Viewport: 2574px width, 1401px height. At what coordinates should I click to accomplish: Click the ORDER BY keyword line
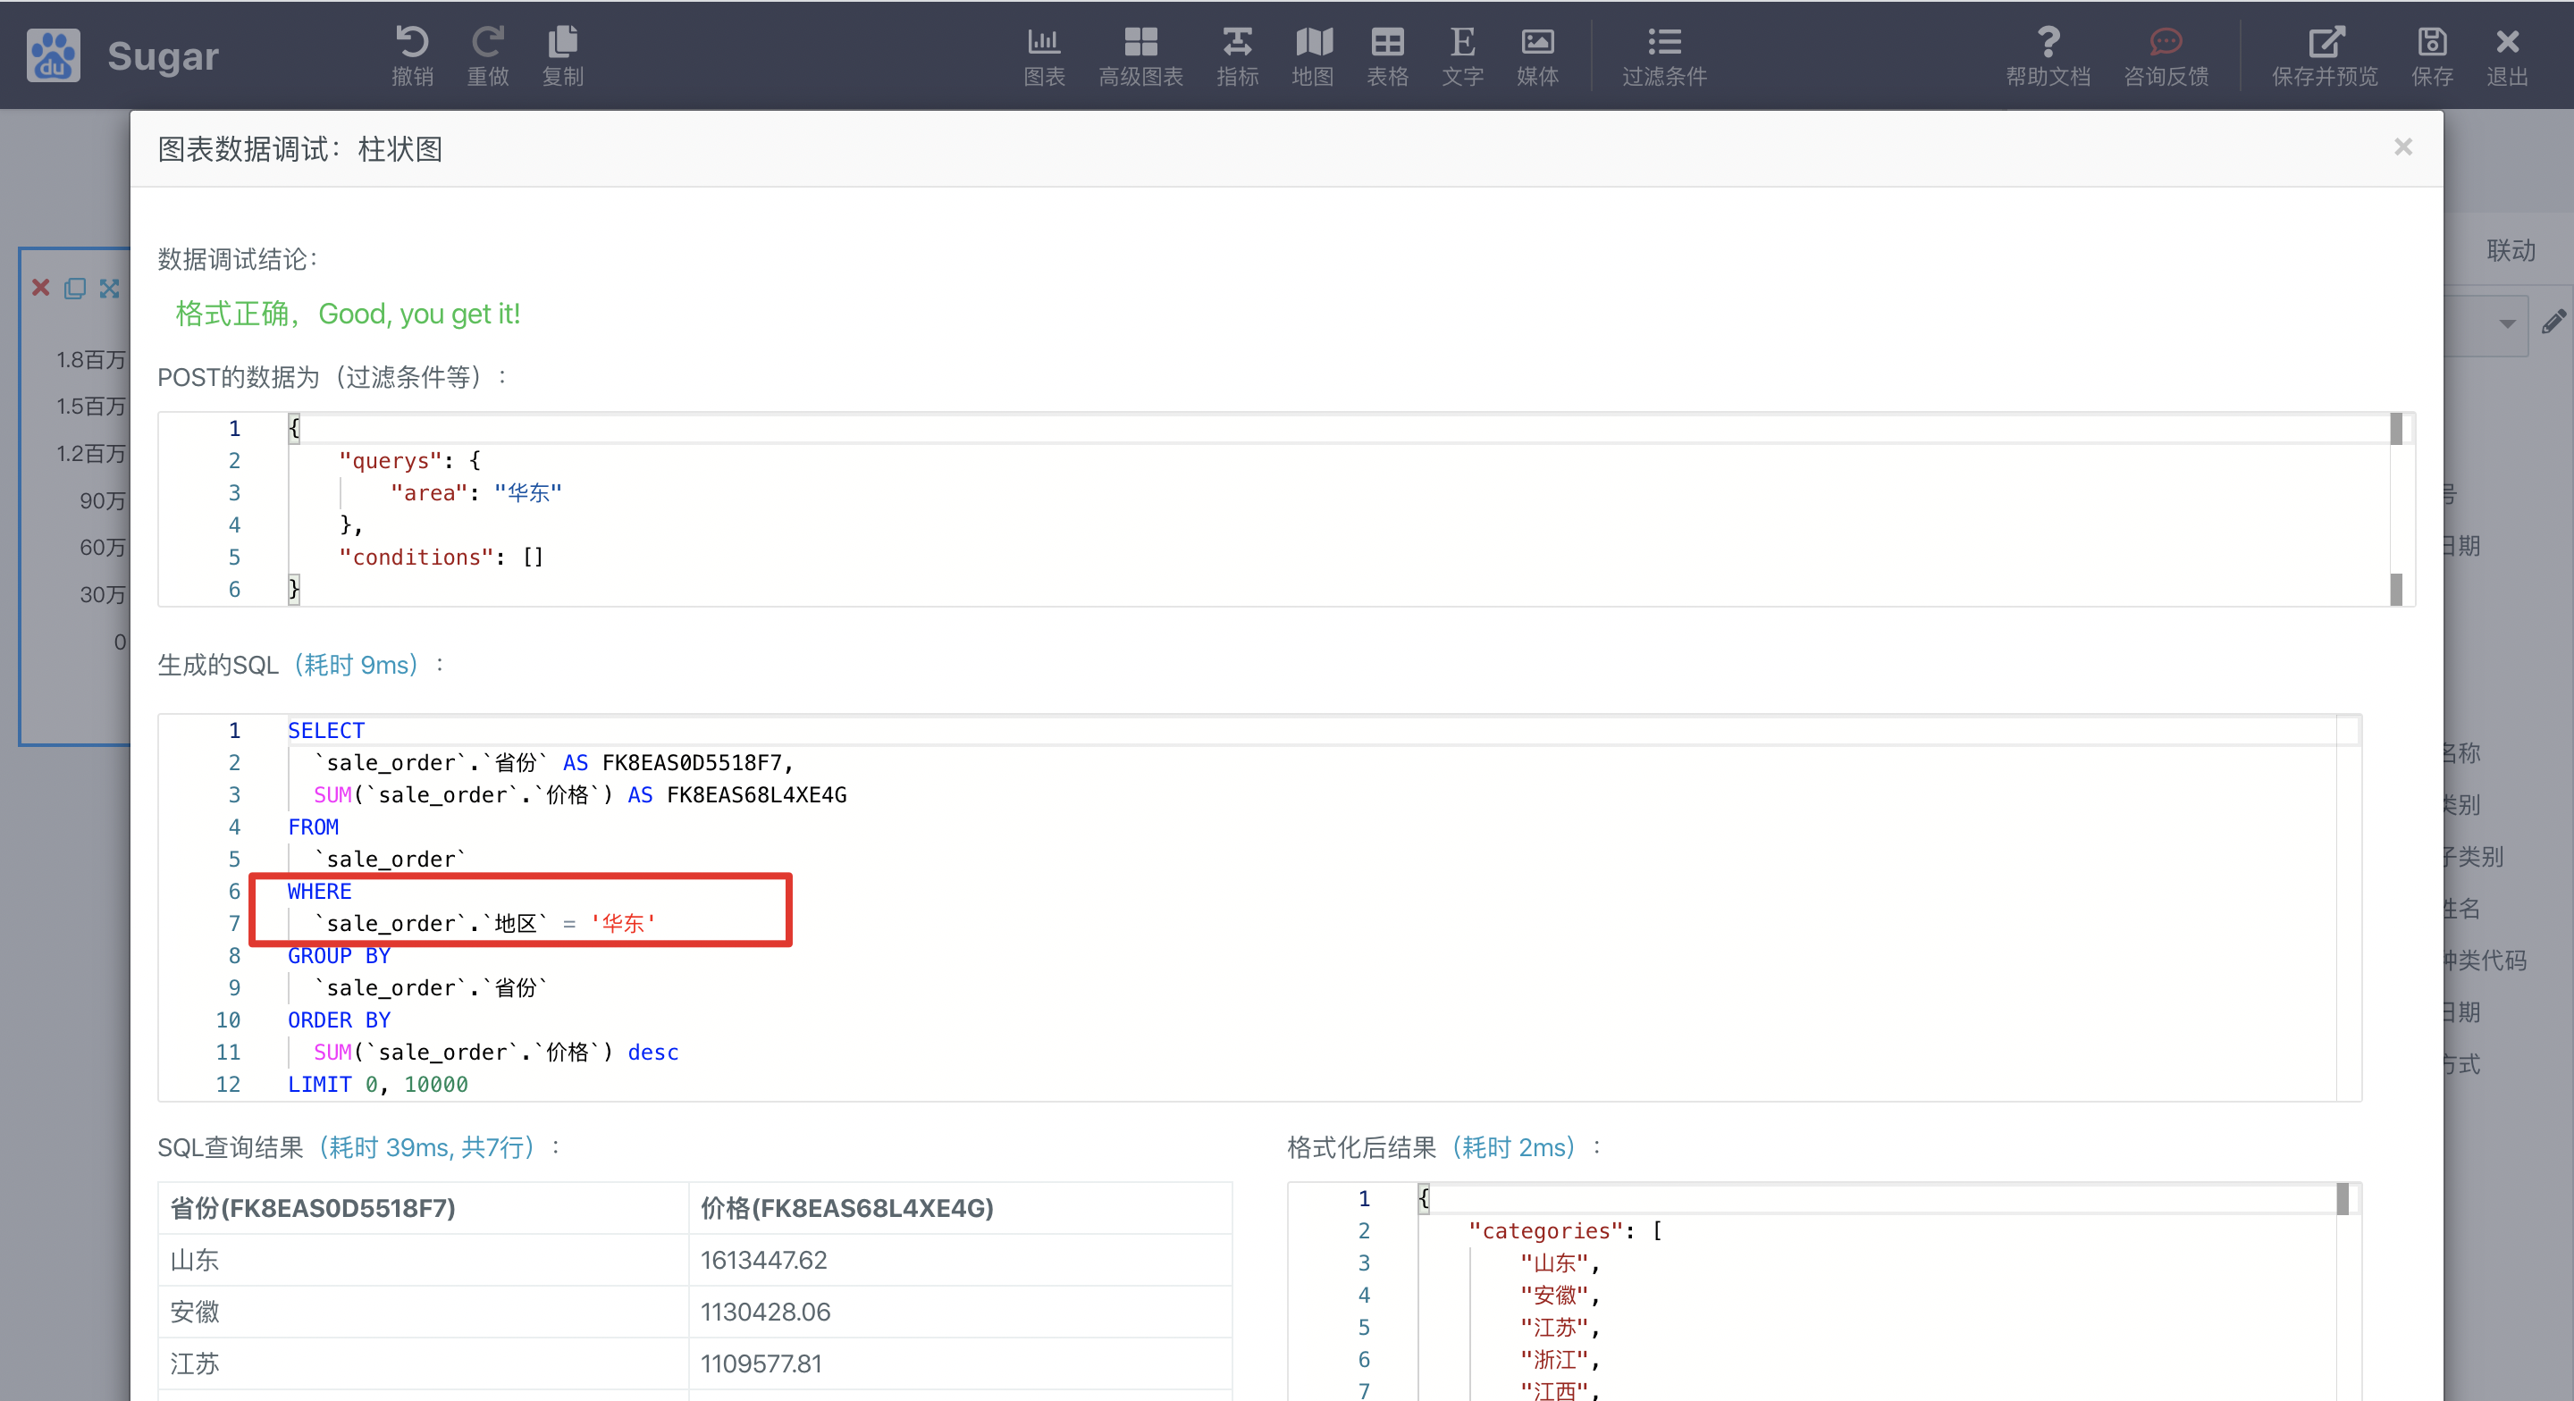(x=339, y=1020)
